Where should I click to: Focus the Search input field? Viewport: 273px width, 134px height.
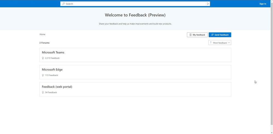click(135, 4)
